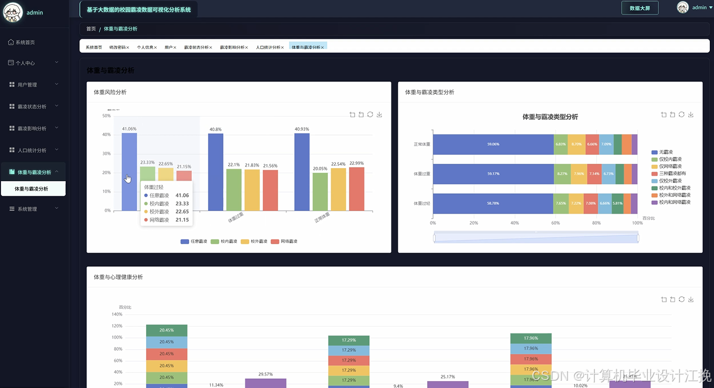
Task: Open the admin dropdown arrow at top right
Action: click(710, 7)
